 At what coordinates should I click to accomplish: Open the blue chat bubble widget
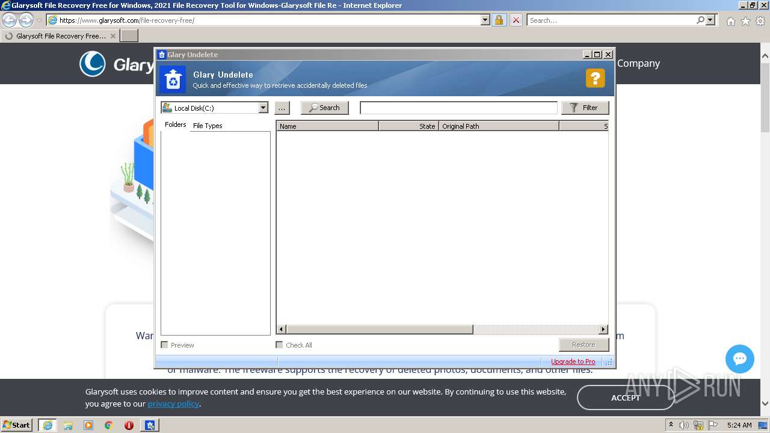point(740,359)
